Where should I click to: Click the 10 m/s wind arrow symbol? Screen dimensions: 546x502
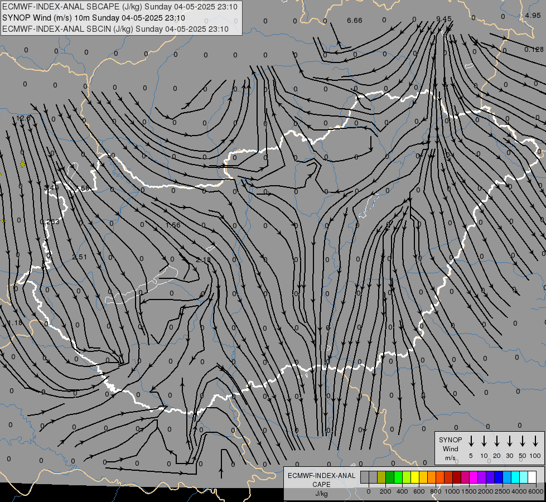pos(484,441)
